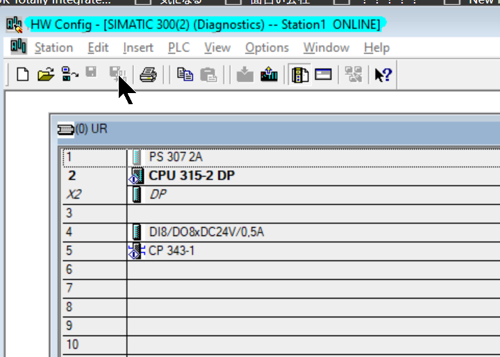Click the HW Config title bar icon
The width and height of the screenshot is (500, 357).
[x=15, y=24]
